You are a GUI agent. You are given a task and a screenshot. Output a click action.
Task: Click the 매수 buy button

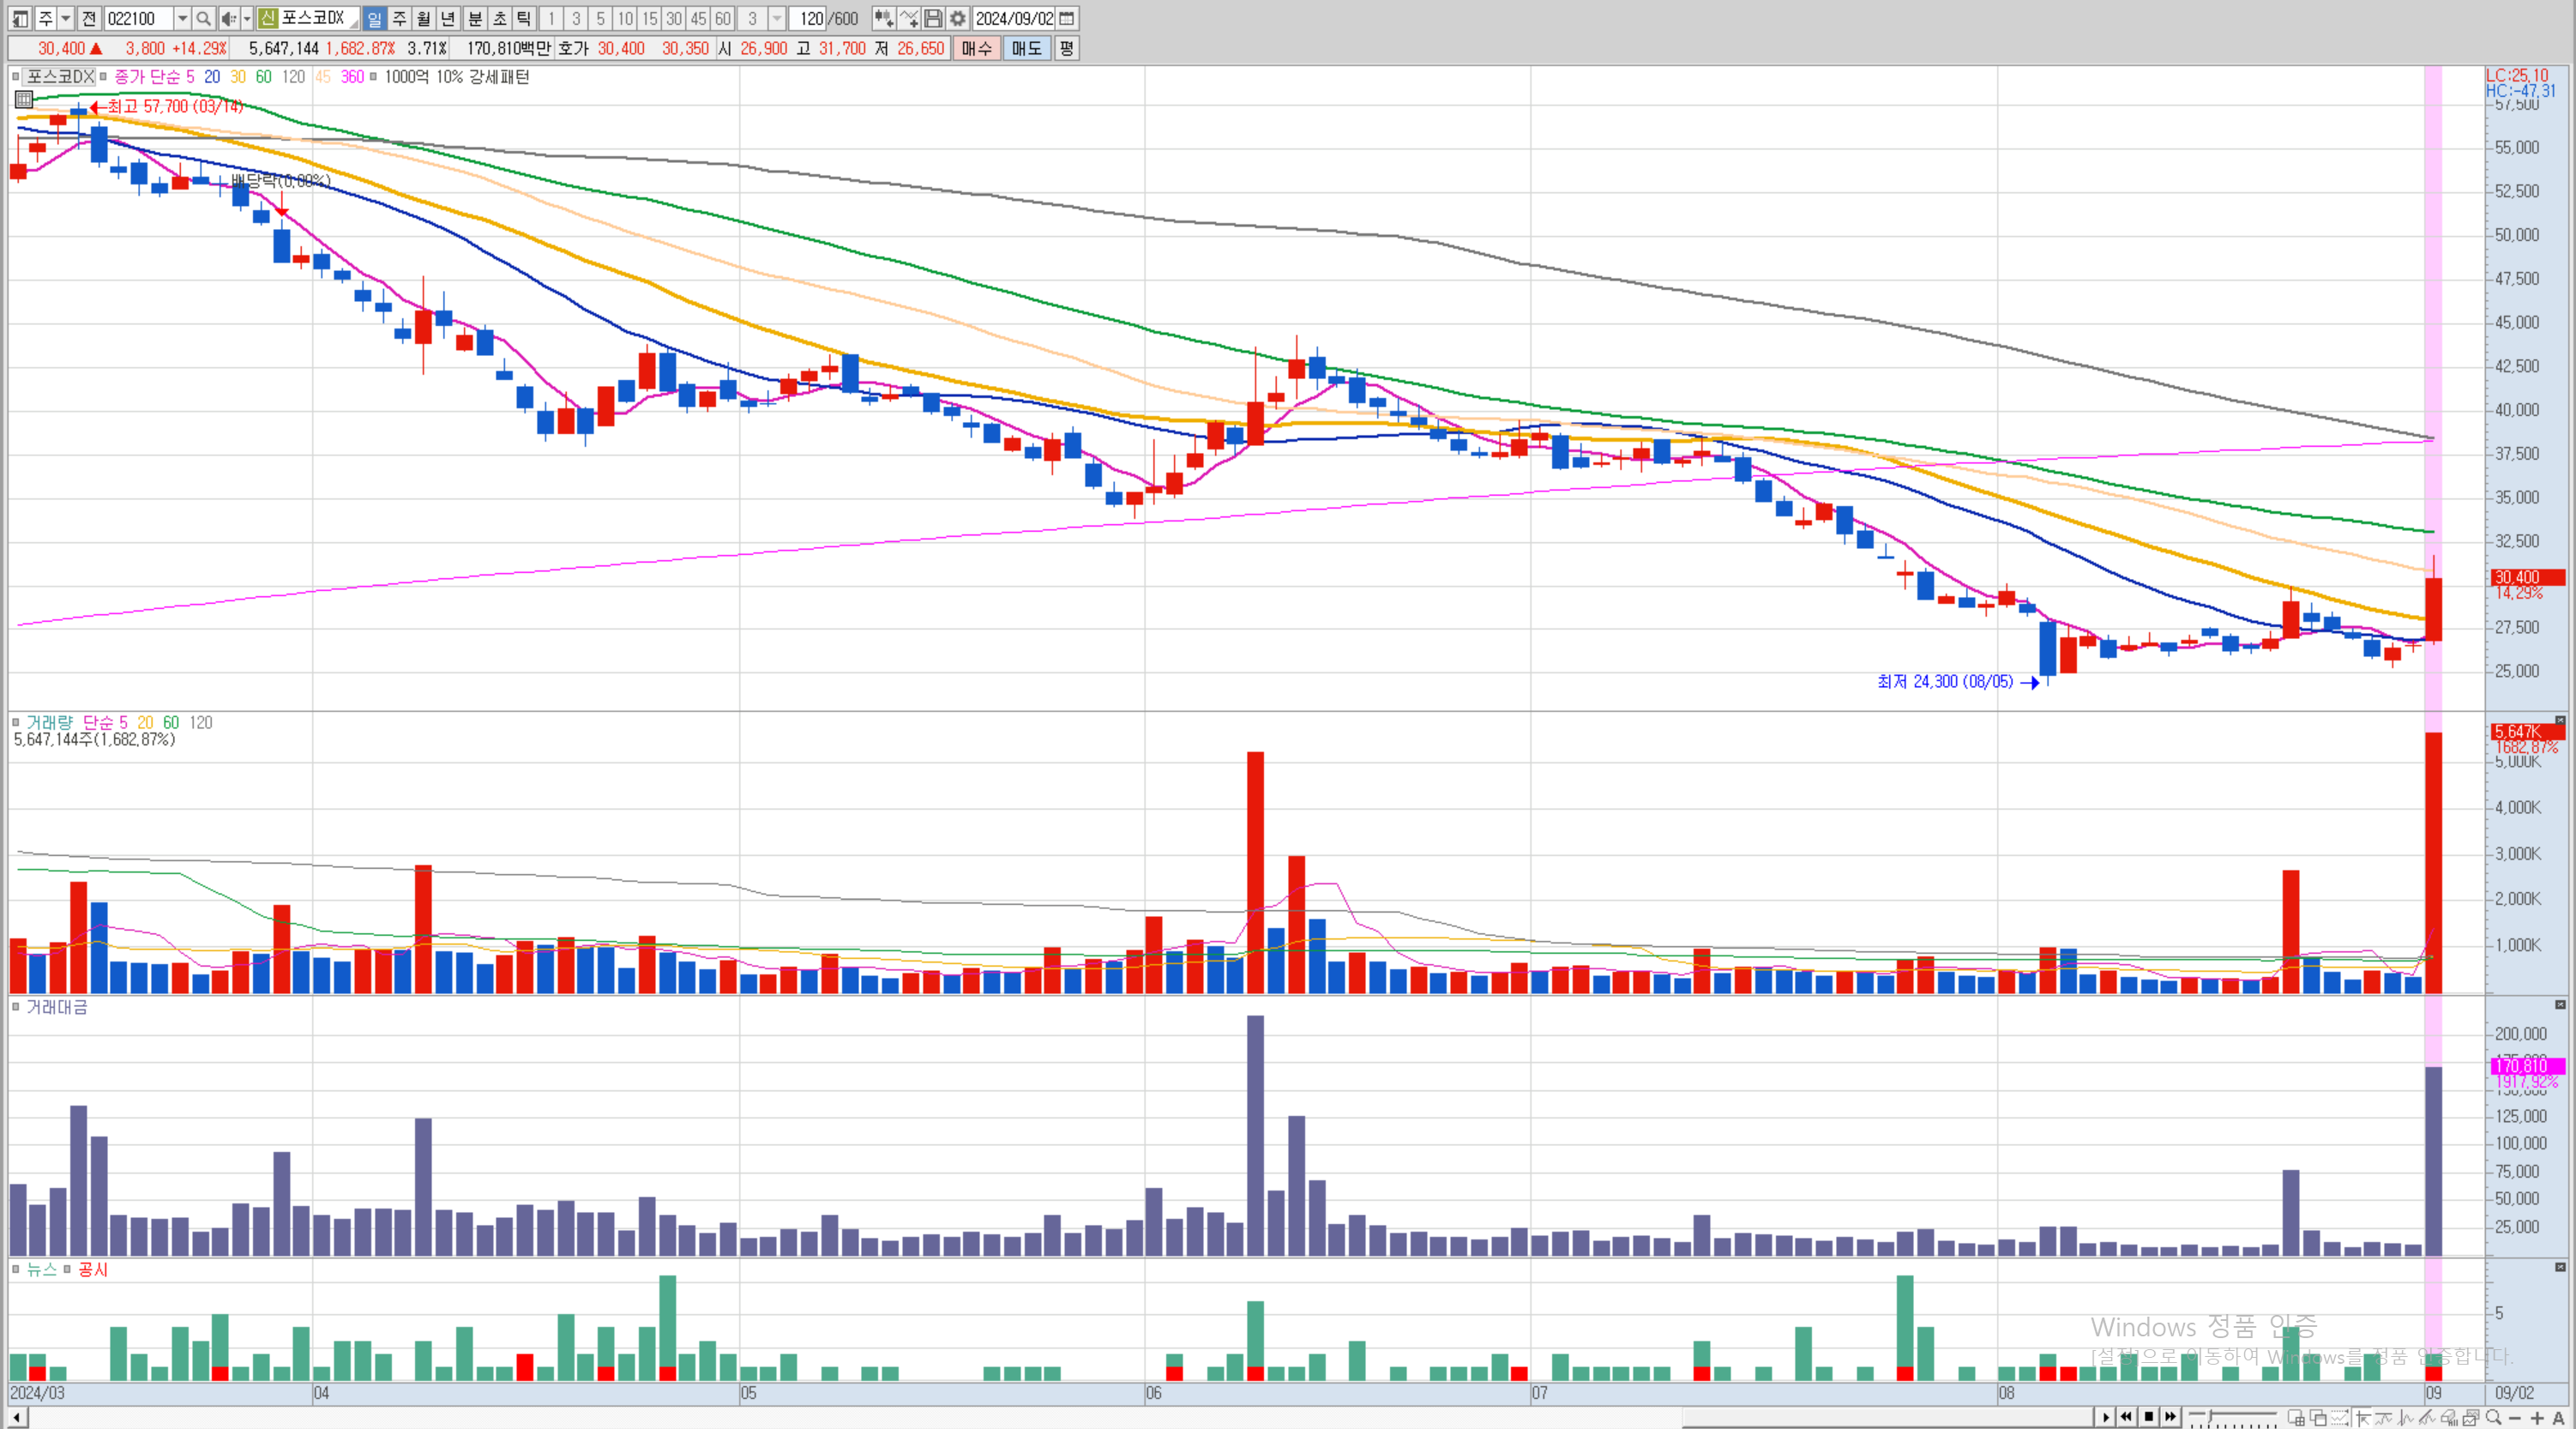pos(976,48)
